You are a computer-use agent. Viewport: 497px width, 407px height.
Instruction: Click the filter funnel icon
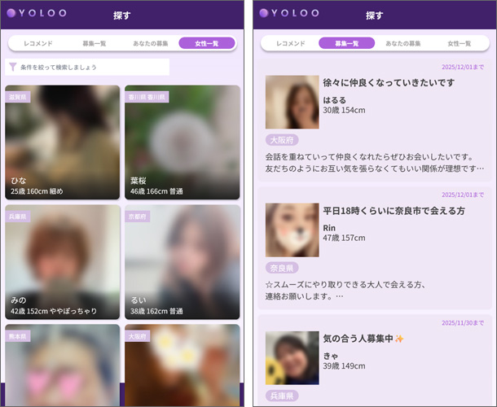(x=12, y=67)
